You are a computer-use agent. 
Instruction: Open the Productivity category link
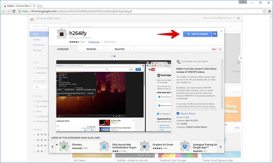94,42
